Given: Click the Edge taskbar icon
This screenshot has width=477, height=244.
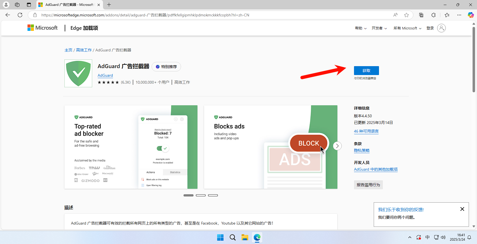Looking at the screenshot, I should tap(257, 237).
